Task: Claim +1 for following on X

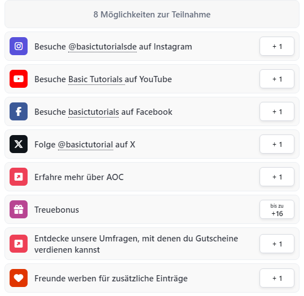Action: (277, 144)
